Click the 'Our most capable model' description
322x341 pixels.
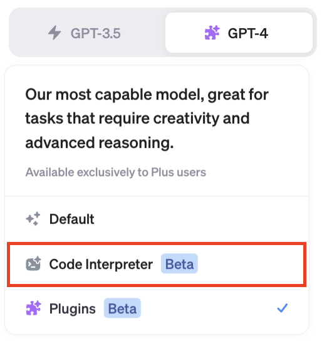point(147,118)
